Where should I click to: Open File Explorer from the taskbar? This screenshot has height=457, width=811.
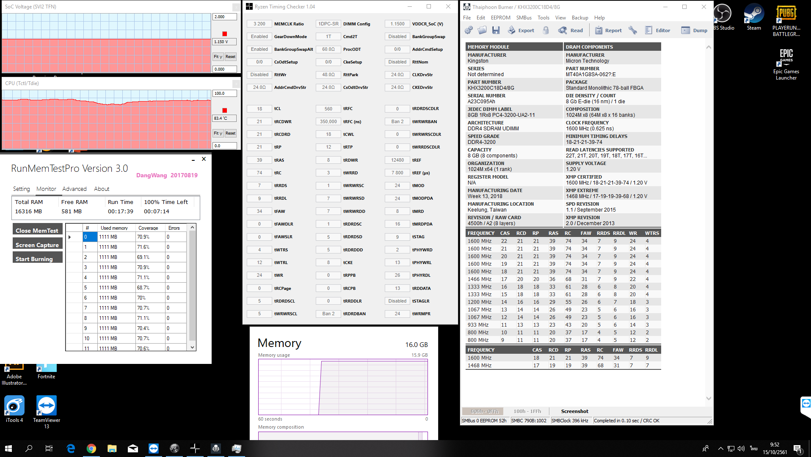(x=112, y=449)
